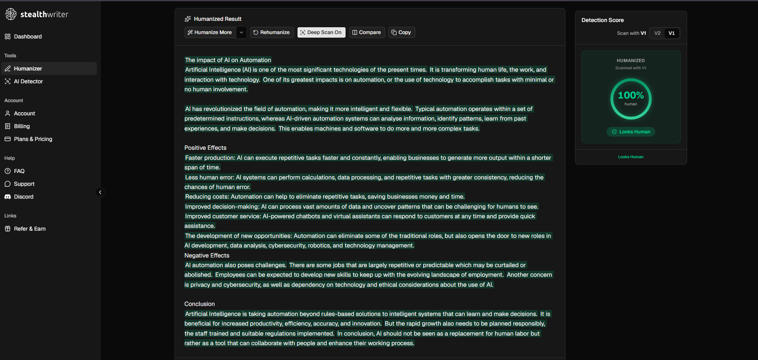Click the AI Detector scan icon
758x360 pixels.
click(8, 81)
